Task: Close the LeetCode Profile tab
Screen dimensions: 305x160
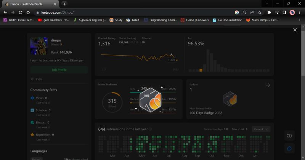Action: tap(55, 4)
